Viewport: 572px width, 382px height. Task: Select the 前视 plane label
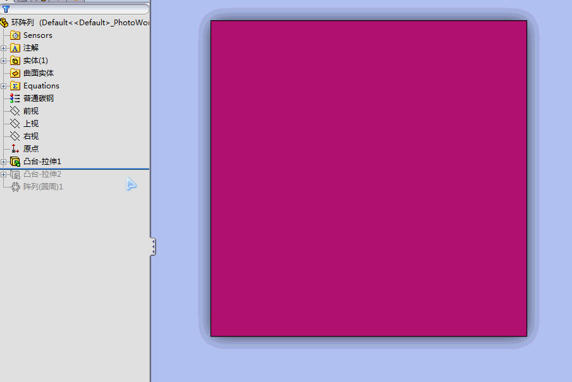[x=31, y=110]
